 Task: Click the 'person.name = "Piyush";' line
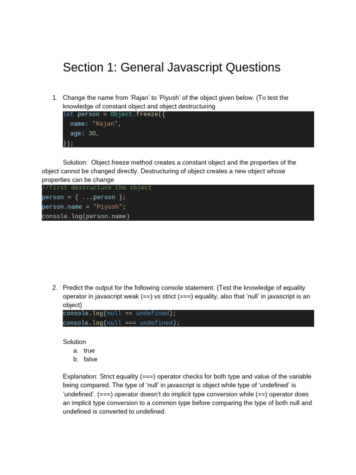tap(83, 206)
